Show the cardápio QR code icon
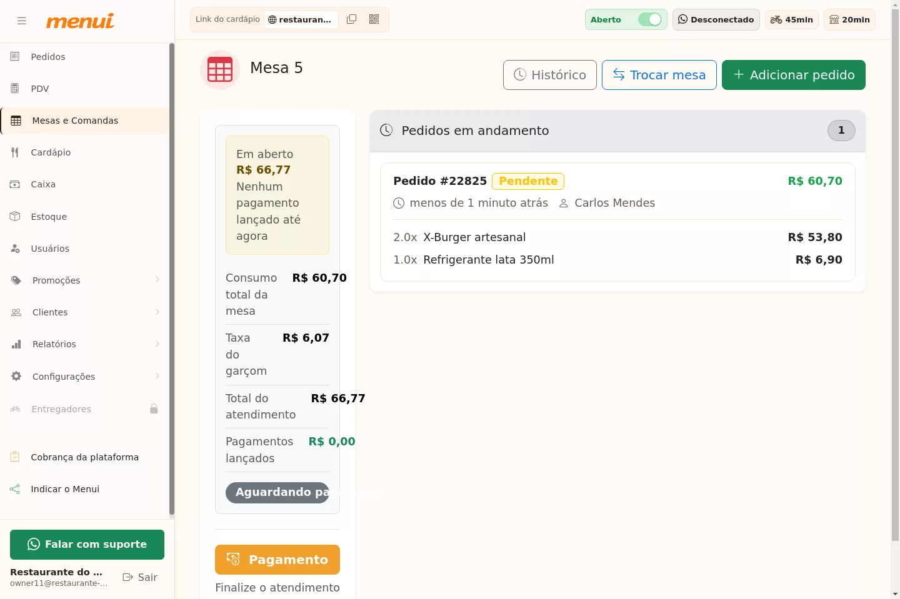Viewport: 900px width, 599px height. [374, 19]
